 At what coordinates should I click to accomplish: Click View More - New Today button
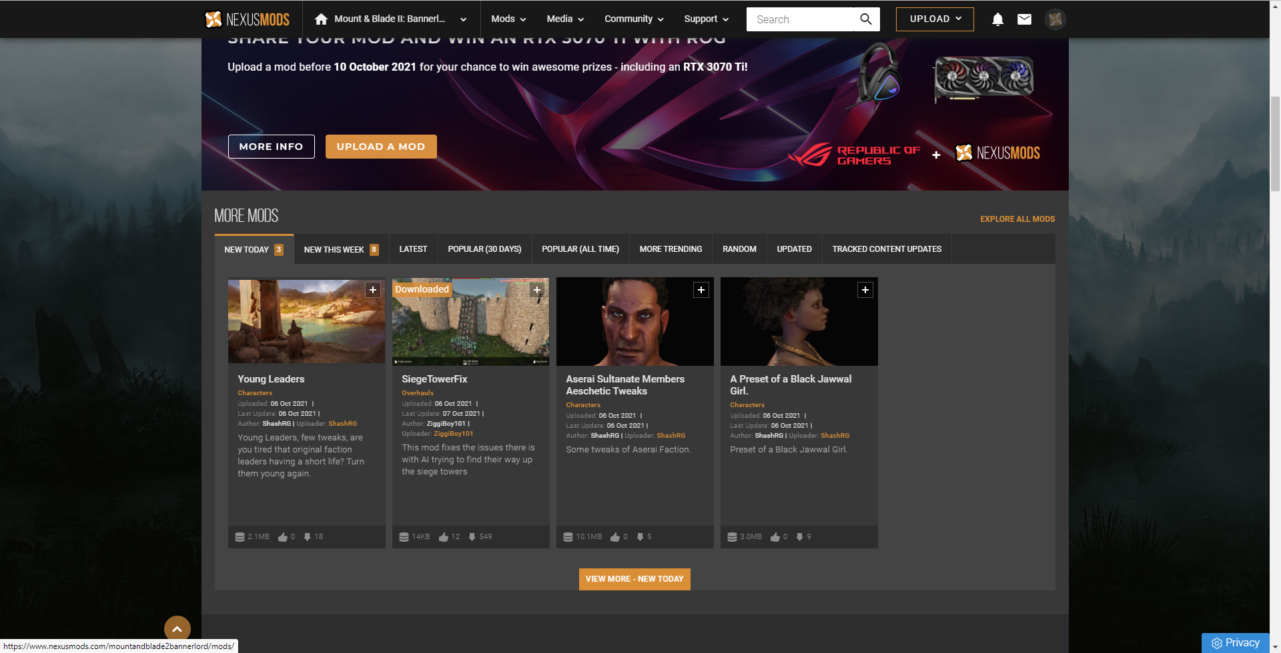coord(634,579)
